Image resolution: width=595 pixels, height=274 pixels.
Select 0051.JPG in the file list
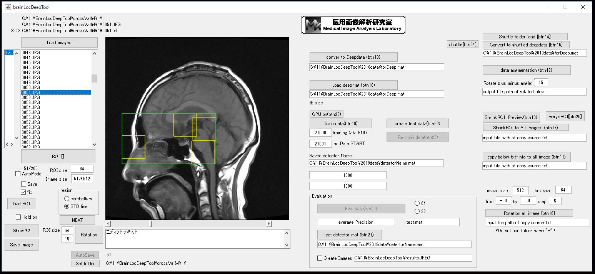pyautogui.click(x=56, y=92)
